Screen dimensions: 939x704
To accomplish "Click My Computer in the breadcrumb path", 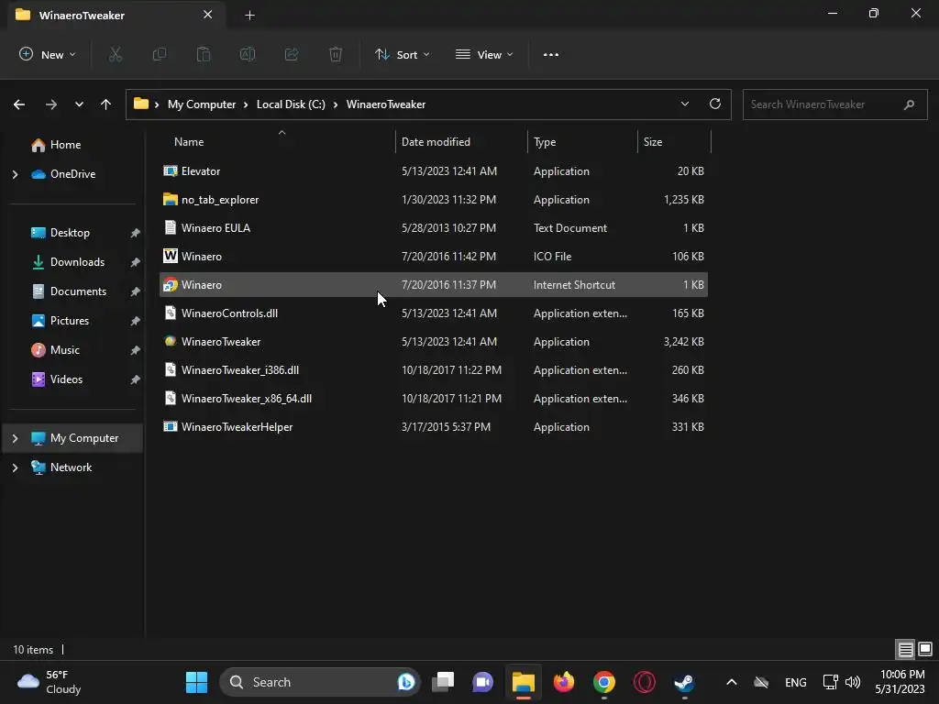I will coord(202,104).
